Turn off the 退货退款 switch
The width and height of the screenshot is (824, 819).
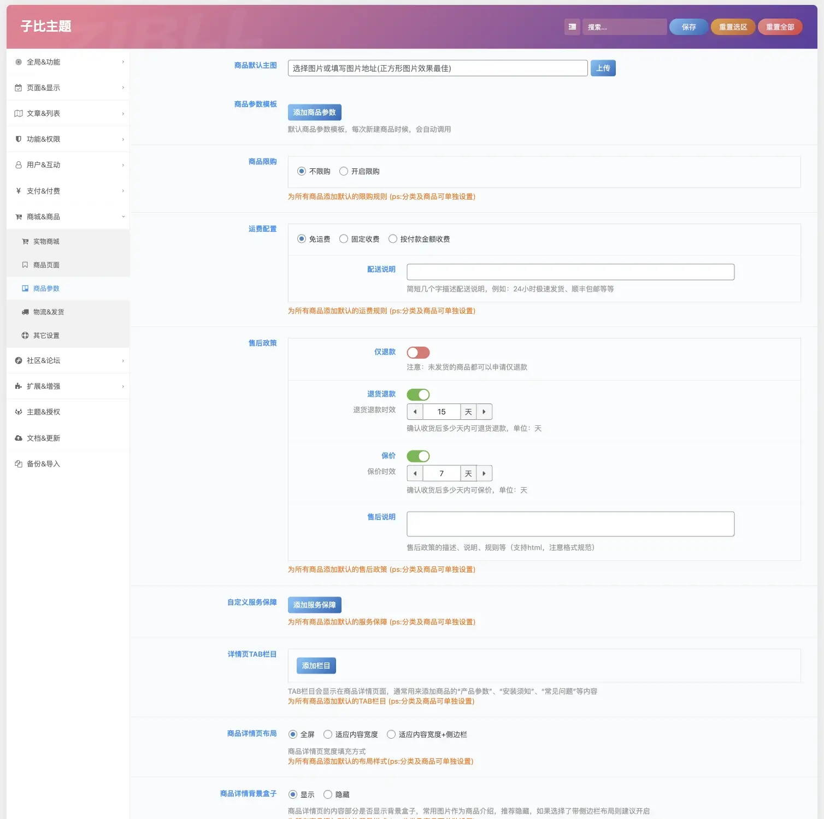(418, 395)
